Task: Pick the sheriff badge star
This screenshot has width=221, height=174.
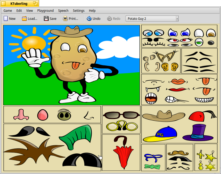Action: pyautogui.click(x=210, y=166)
